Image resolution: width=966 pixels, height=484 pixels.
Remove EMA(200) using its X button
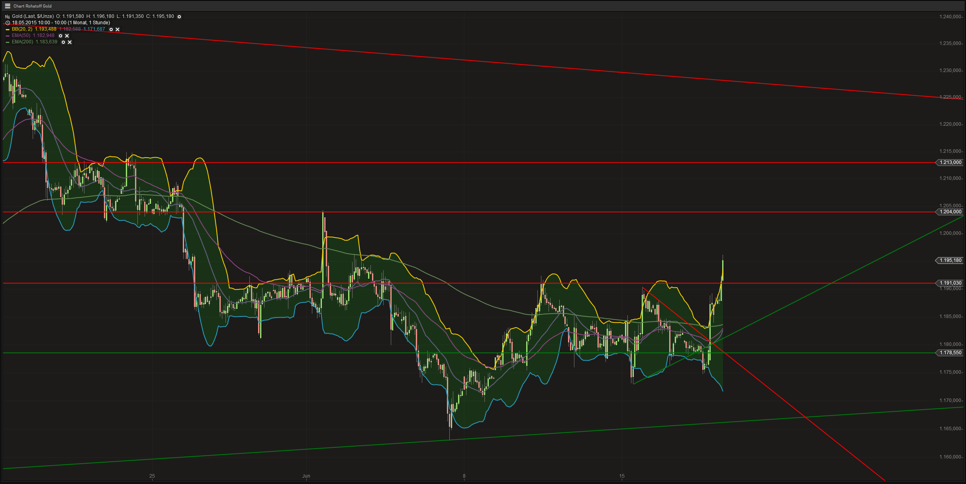tap(70, 42)
